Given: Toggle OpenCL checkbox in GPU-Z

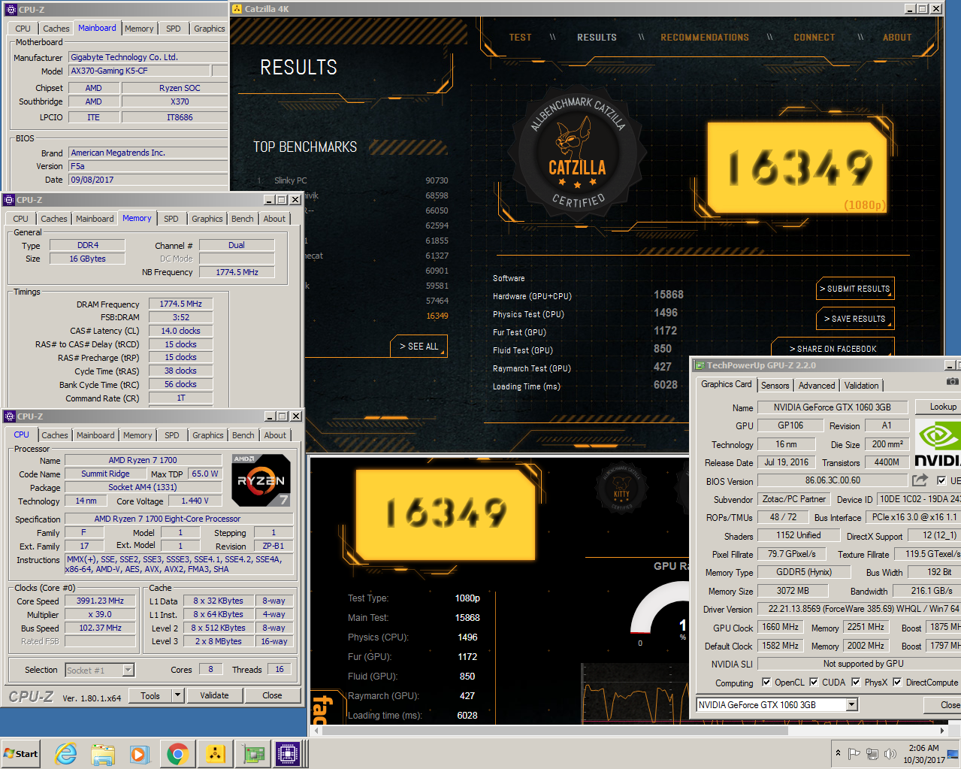Looking at the screenshot, I should click(766, 683).
